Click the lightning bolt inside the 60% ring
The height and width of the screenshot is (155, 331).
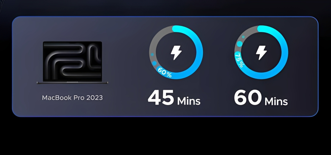(176, 53)
